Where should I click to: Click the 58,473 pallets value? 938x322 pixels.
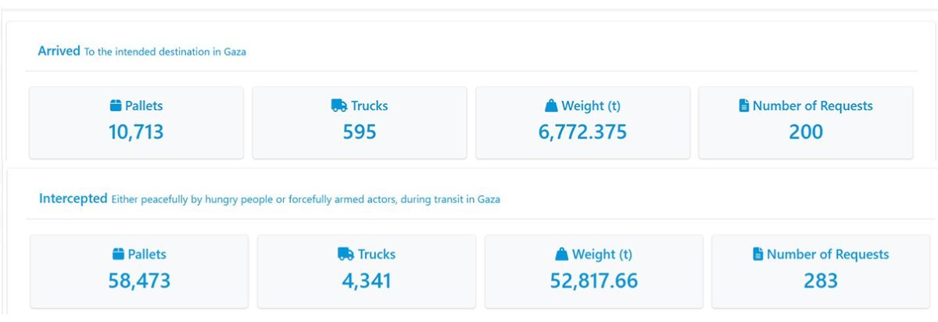139,280
